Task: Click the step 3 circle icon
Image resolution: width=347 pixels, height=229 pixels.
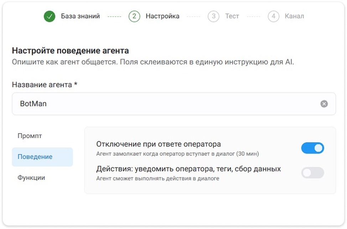Action: pos(213,16)
